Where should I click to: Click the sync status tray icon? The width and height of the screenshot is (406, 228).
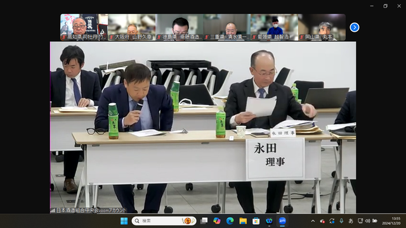(x=332, y=221)
